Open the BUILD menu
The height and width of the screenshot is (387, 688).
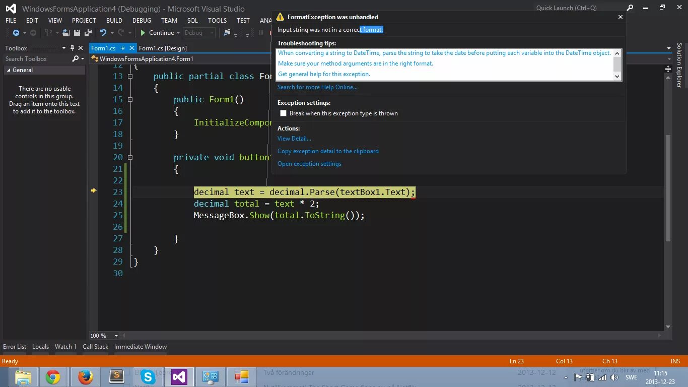click(x=114, y=20)
